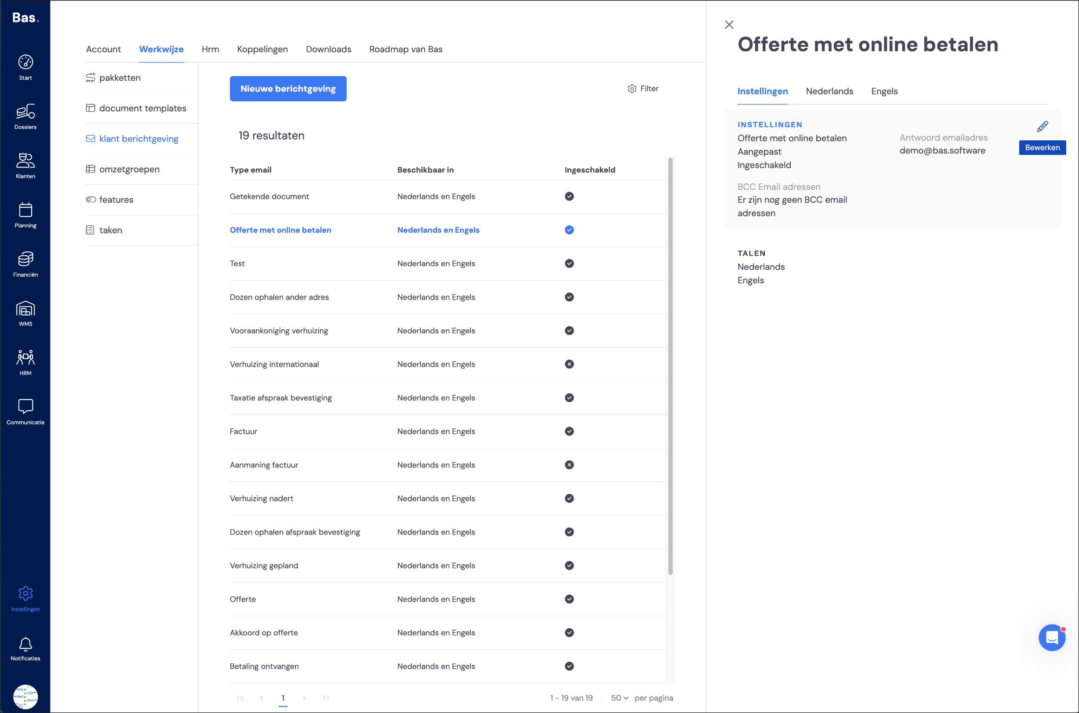Open Vooraankoniging verhuizing row

(448, 331)
